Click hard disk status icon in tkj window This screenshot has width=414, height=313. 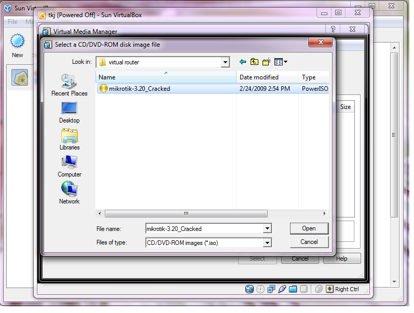pyautogui.click(x=249, y=289)
